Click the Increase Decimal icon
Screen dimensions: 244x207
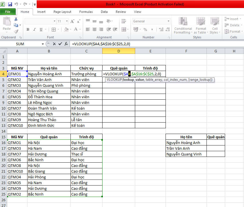click(161, 29)
